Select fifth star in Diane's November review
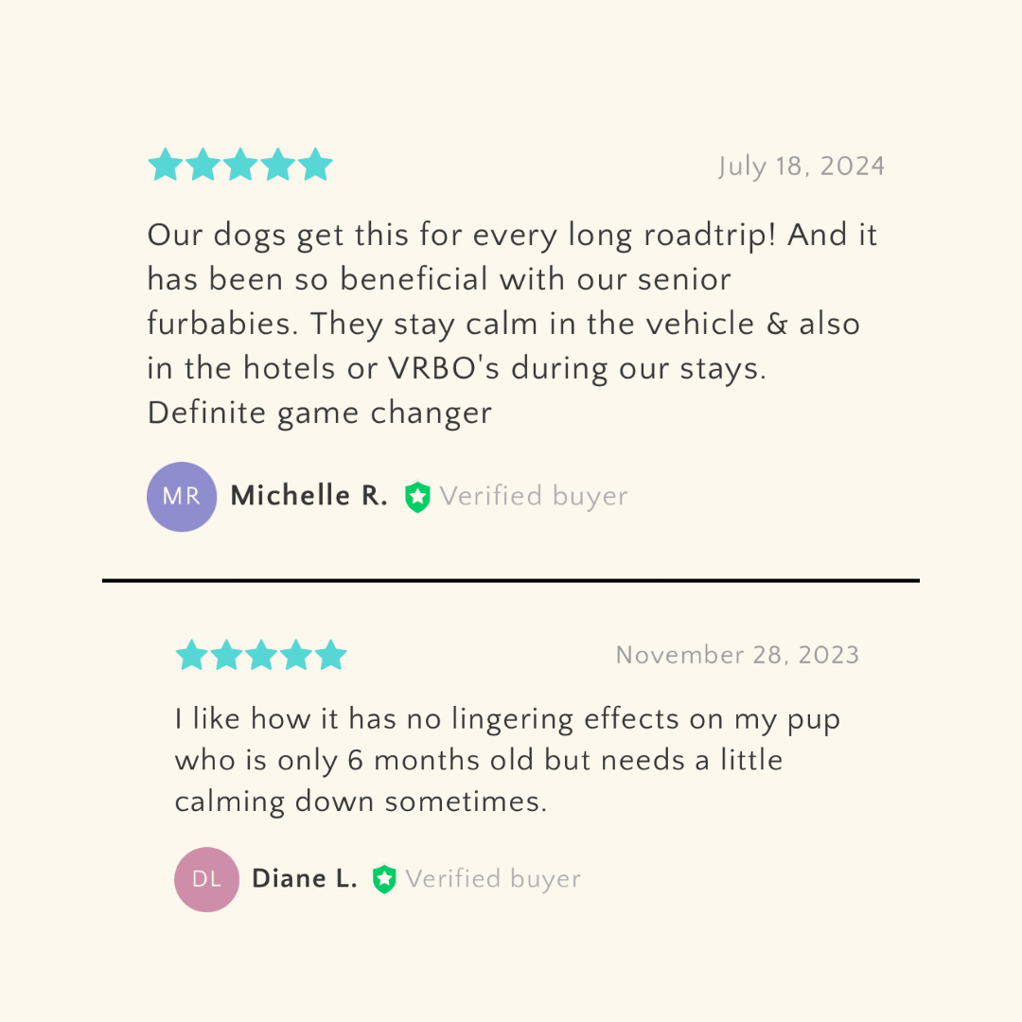This screenshot has height=1022, width=1022. click(x=330, y=655)
